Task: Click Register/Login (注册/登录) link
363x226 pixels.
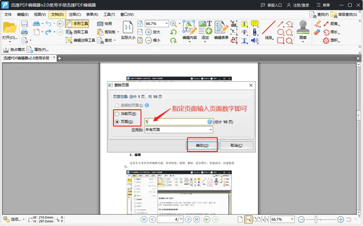Action: point(298,5)
